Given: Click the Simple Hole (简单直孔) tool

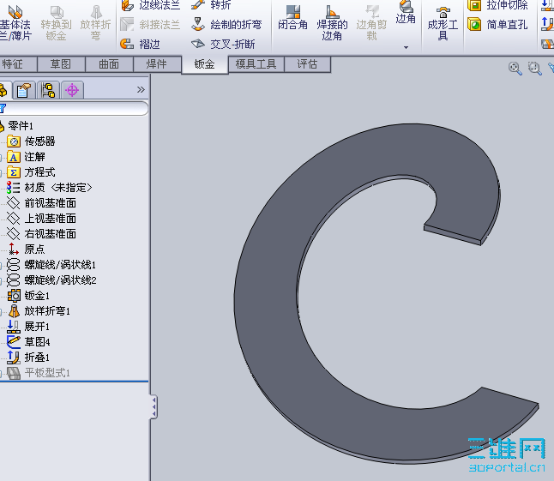Looking at the screenshot, I should pyautogui.click(x=497, y=24).
